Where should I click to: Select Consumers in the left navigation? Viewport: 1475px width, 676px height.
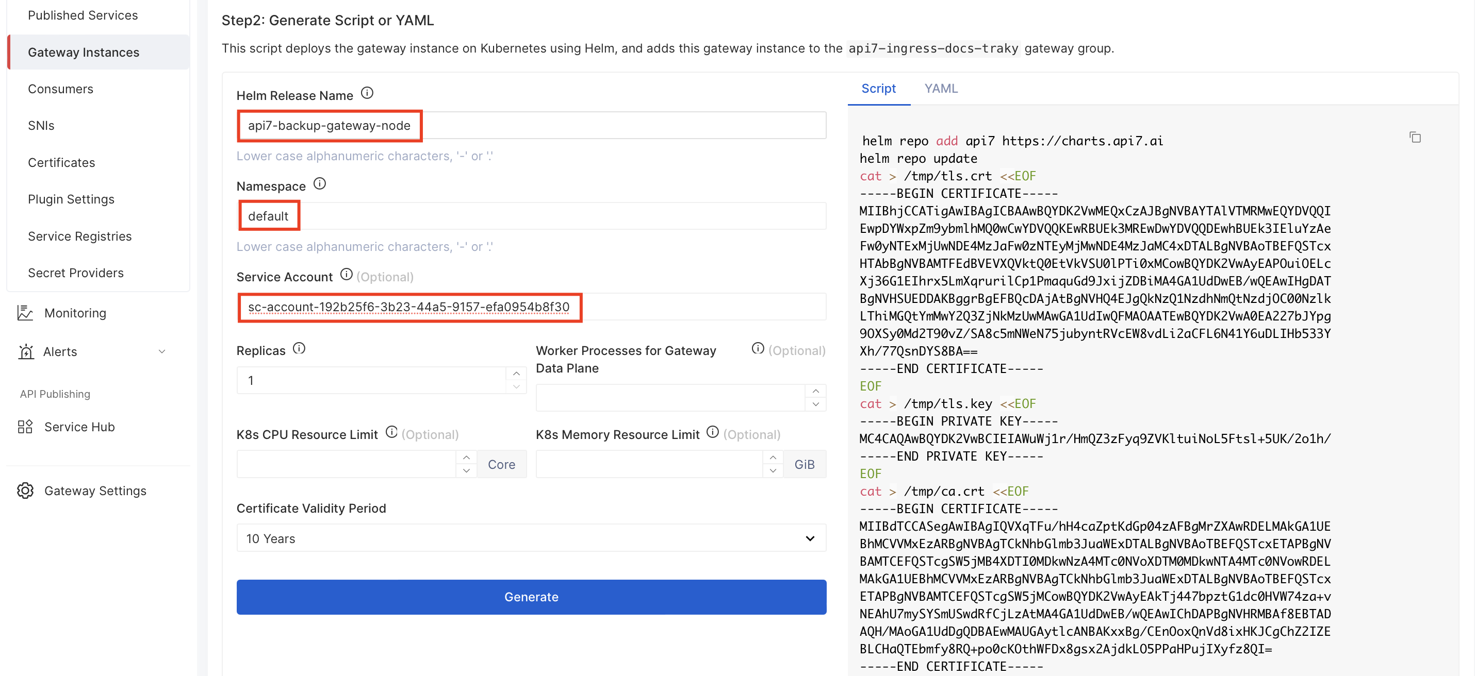coord(61,89)
